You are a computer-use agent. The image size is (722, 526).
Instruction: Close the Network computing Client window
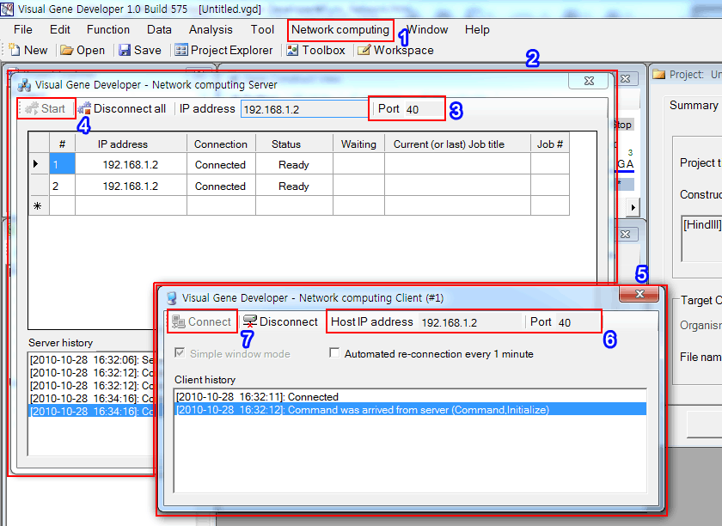639,294
